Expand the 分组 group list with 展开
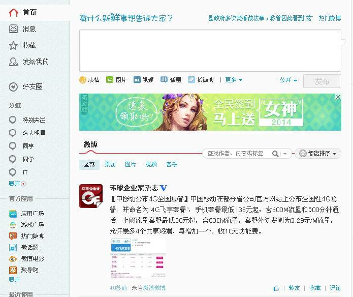The height and width of the screenshot is (297, 353). [x=14, y=184]
